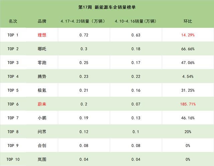
Task: Select the TOP 9 rank cell
Action: click(x=13, y=146)
